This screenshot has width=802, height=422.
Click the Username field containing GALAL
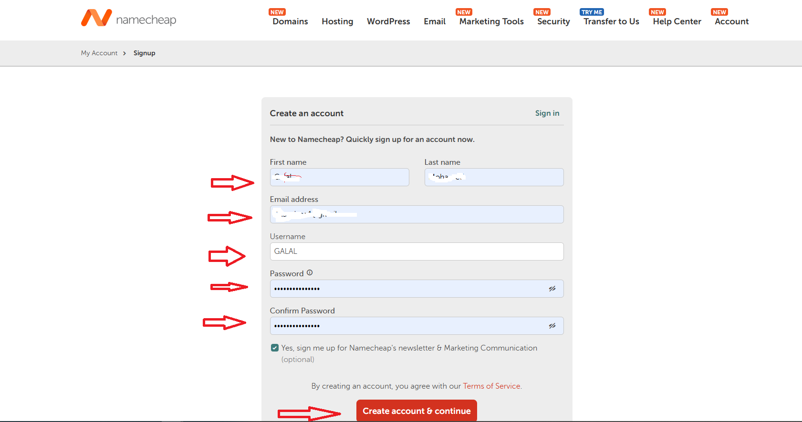[417, 251]
